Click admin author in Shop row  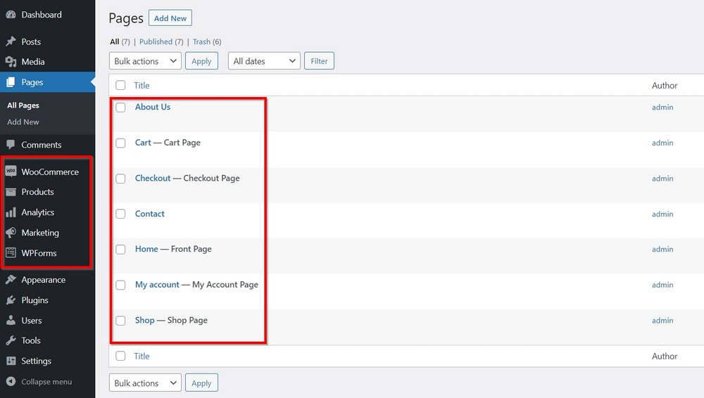[x=662, y=321]
